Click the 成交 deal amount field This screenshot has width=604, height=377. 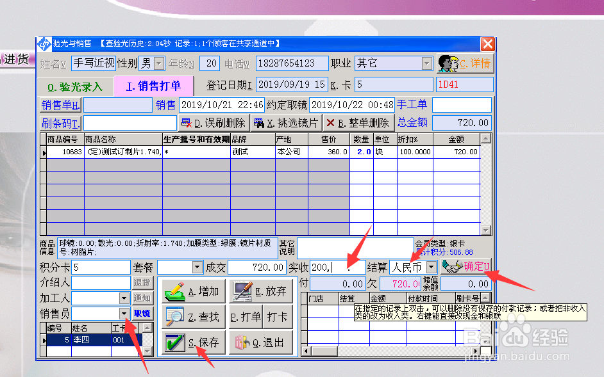(257, 267)
